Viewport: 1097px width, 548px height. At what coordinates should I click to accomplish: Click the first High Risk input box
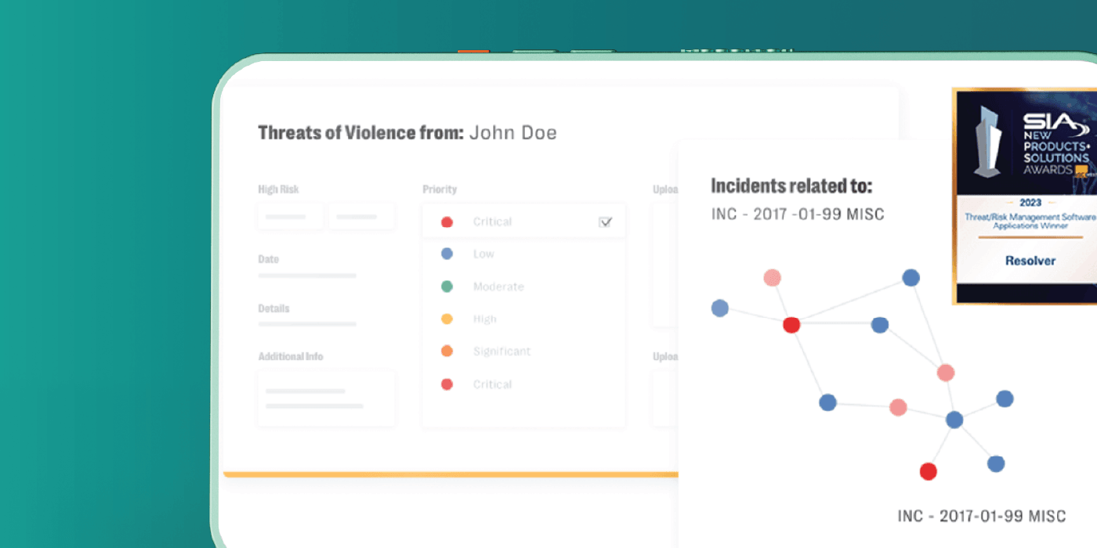(x=290, y=216)
